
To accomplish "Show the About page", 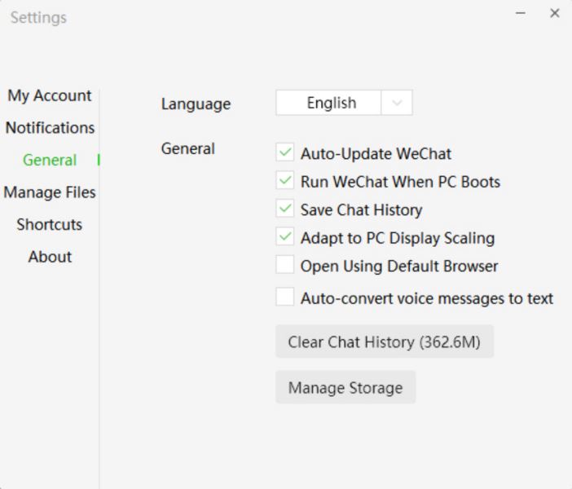I will (50, 257).
